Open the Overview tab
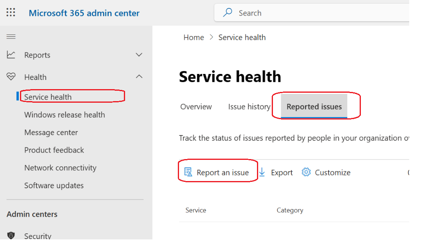 [196, 107]
